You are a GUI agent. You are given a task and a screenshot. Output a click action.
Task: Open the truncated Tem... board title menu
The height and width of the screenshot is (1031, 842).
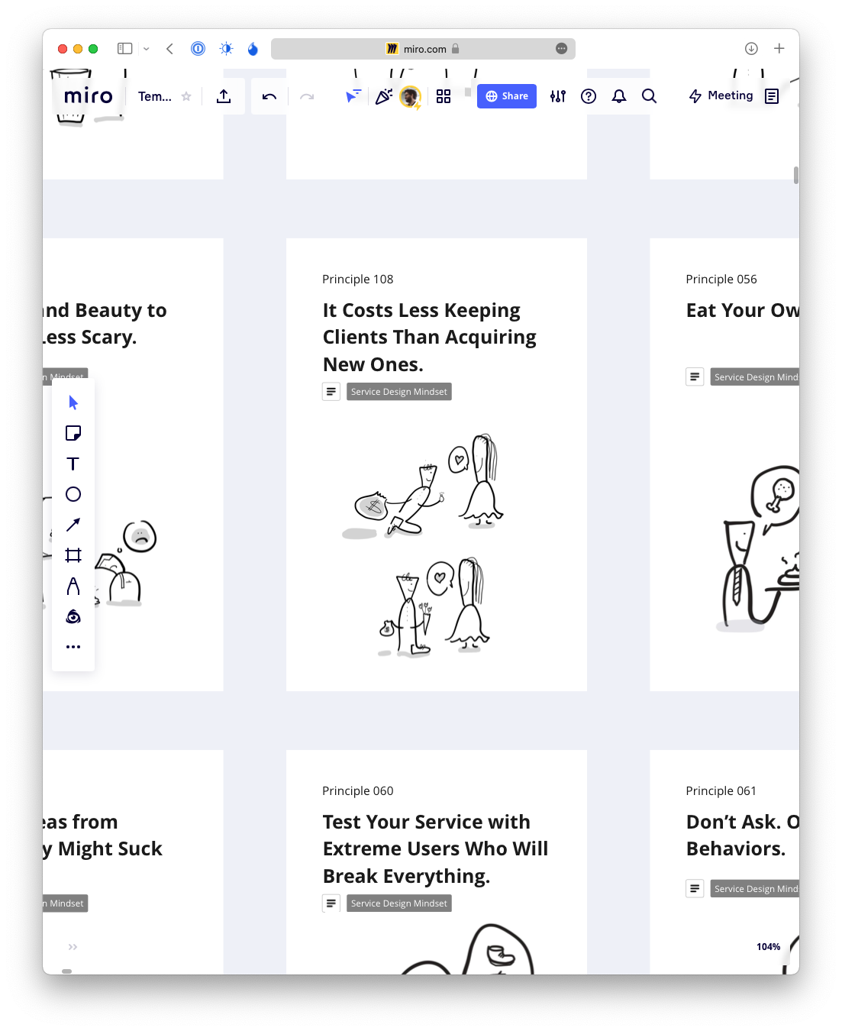pos(155,96)
